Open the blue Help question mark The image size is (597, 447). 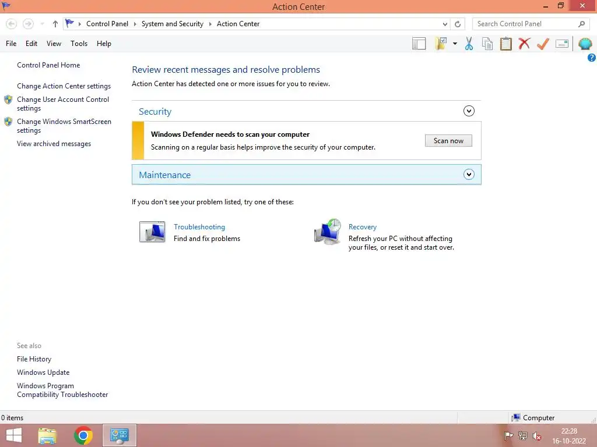pos(591,58)
